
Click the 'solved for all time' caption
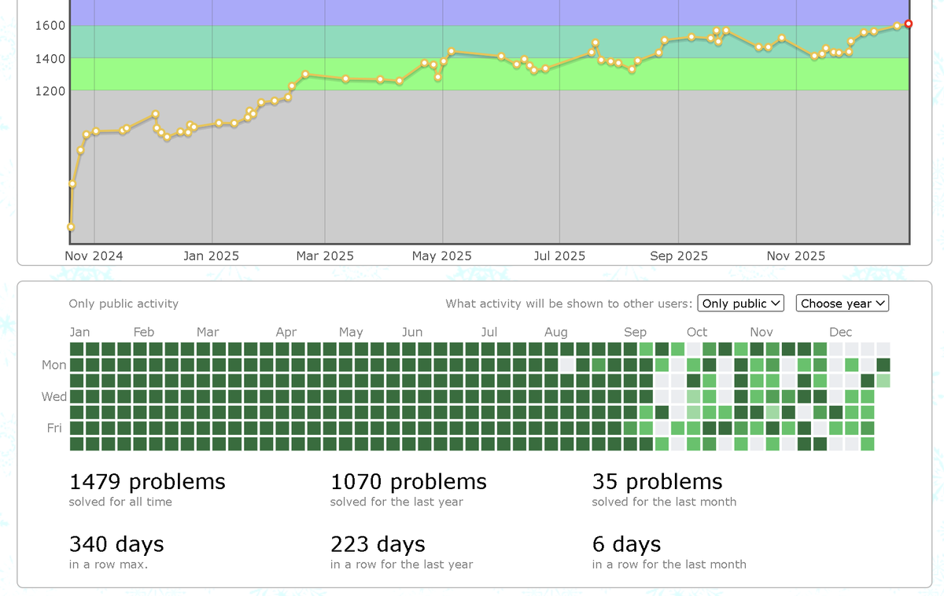[x=120, y=502]
